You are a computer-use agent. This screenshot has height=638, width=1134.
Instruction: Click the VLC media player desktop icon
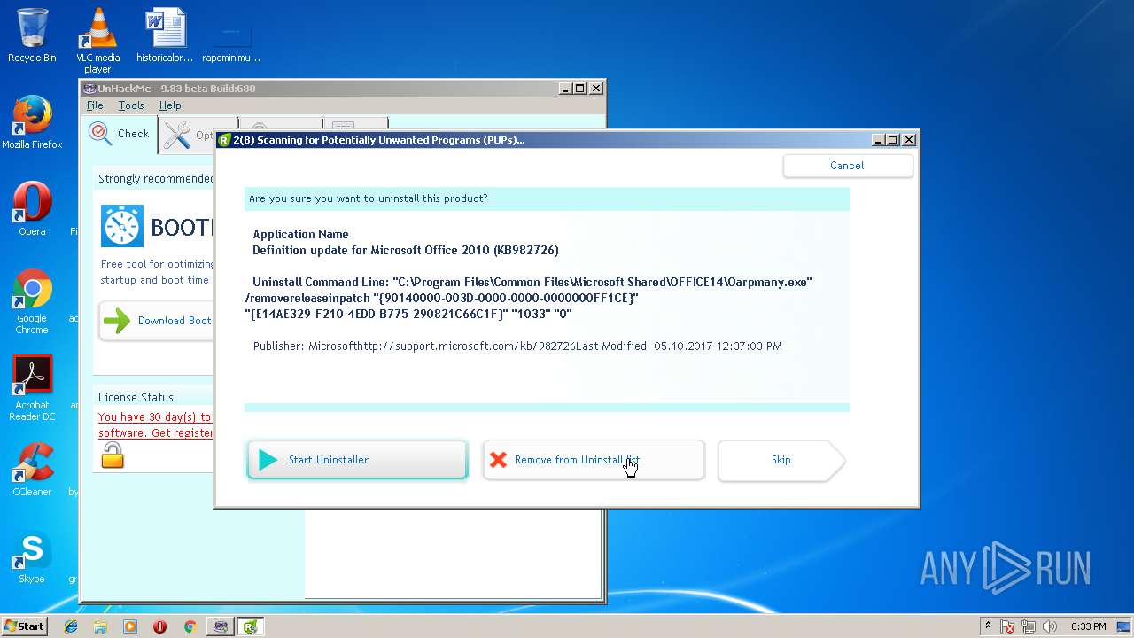coord(97,40)
